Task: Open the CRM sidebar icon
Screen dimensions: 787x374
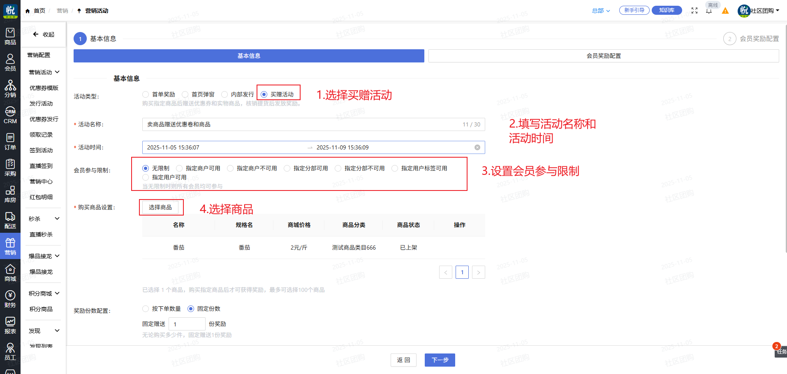Action: click(x=10, y=115)
